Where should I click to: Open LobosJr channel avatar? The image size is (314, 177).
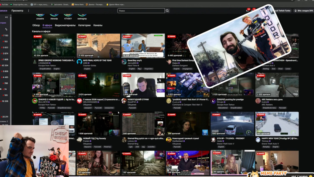tap(124, 140)
